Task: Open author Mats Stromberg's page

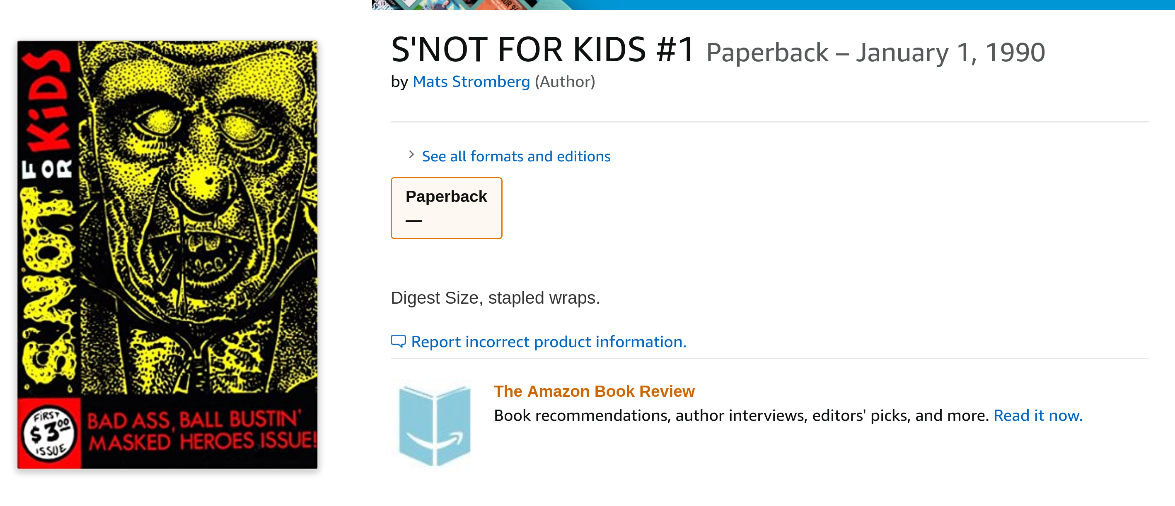Action: (471, 82)
